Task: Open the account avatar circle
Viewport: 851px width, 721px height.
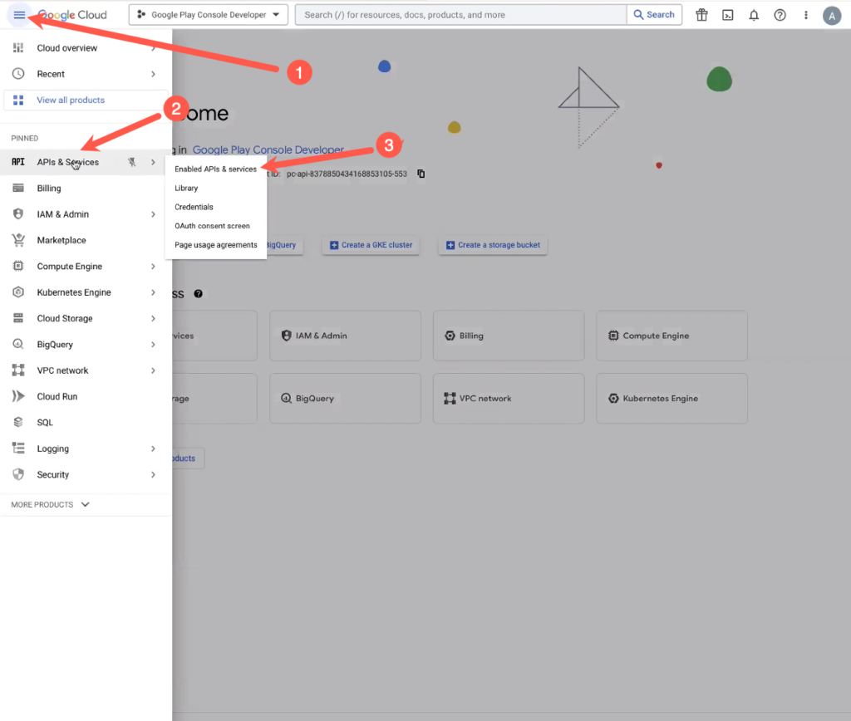Action: pyautogui.click(x=832, y=15)
